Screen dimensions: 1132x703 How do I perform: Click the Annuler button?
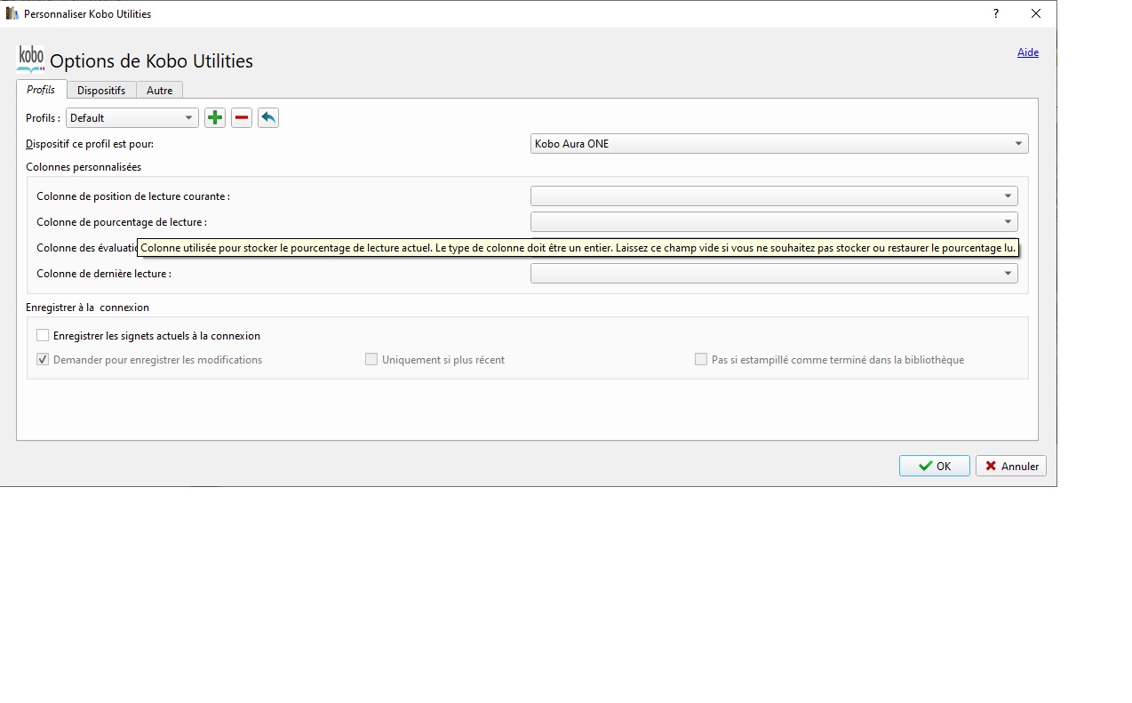tap(1011, 466)
